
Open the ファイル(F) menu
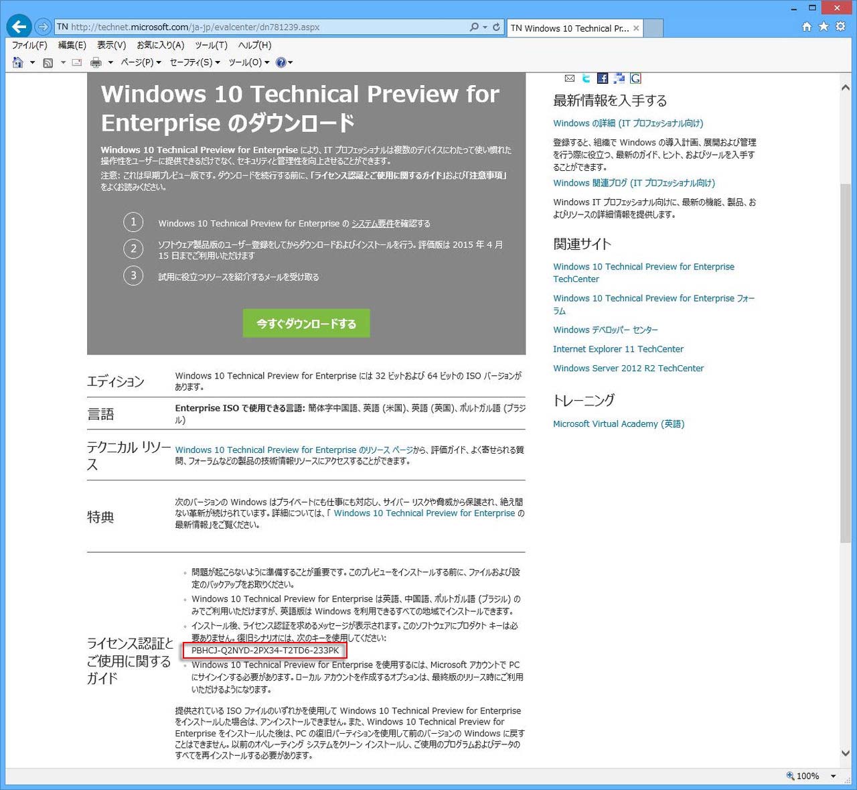pyautogui.click(x=29, y=45)
